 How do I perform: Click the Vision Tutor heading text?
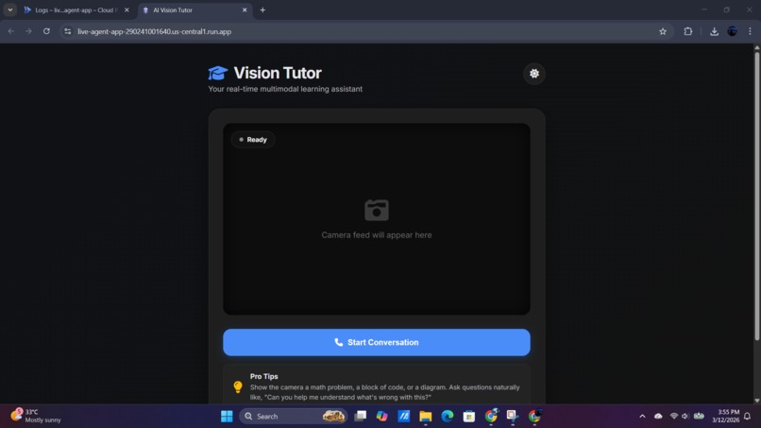(278, 73)
